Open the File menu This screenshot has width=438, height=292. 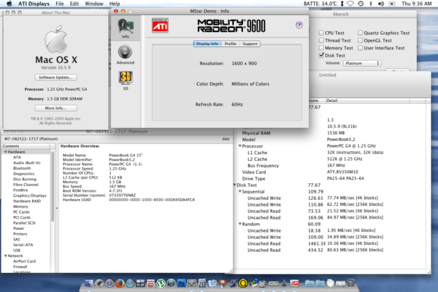(x=60, y=3)
